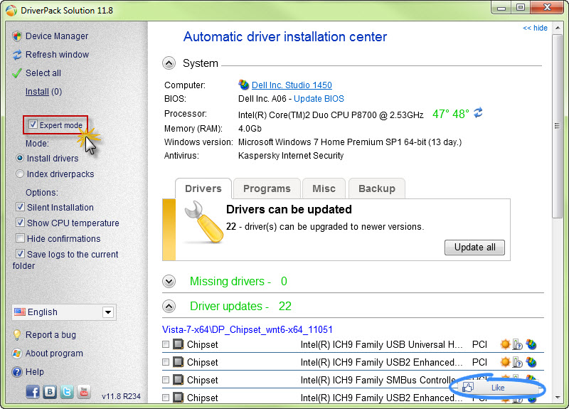Switch to the Programs tab

pos(267,188)
